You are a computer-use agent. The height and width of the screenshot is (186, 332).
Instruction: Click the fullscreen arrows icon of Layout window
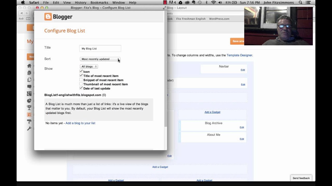click(164, 8)
